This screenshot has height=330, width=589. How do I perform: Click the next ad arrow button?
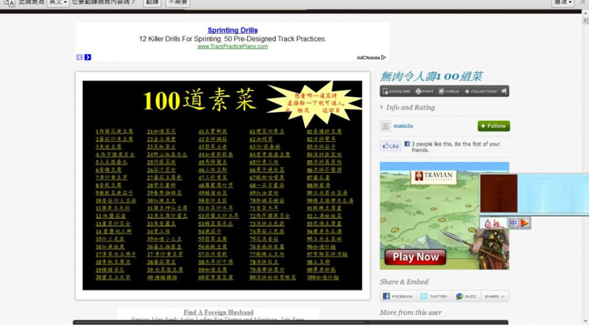(x=88, y=57)
